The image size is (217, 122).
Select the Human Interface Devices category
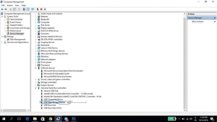(x=51, y=37)
